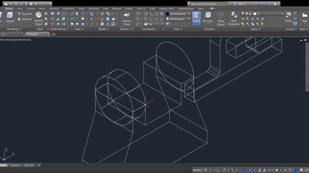Open the Featured Apps ribbon tab
This screenshot has width=309, height=173.
coord(186,9)
